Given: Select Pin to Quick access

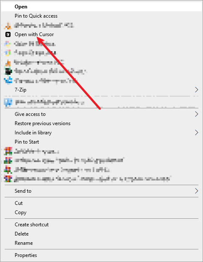Looking at the screenshot, I should 101,16.
